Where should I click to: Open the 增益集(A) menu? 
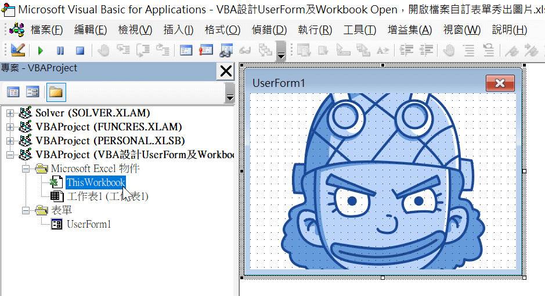[x=410, y=30]
